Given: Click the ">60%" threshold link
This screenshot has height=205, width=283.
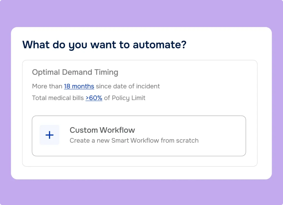Looking at the screenshot, I should tap(94, 98).
